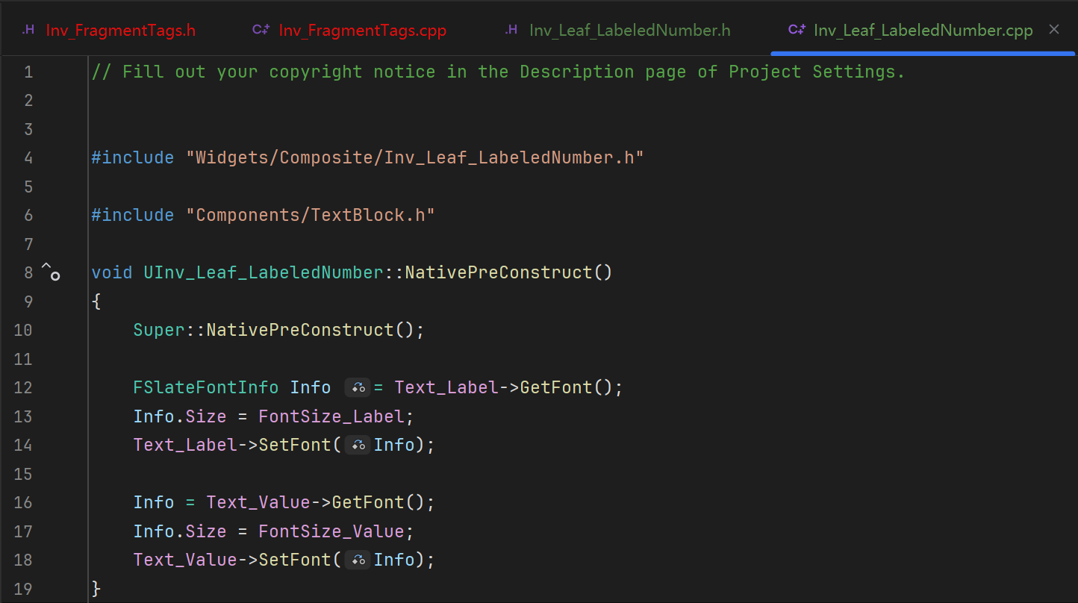Click FontSize_Value on line 17
1078x603 pixels.
[331, 531]
